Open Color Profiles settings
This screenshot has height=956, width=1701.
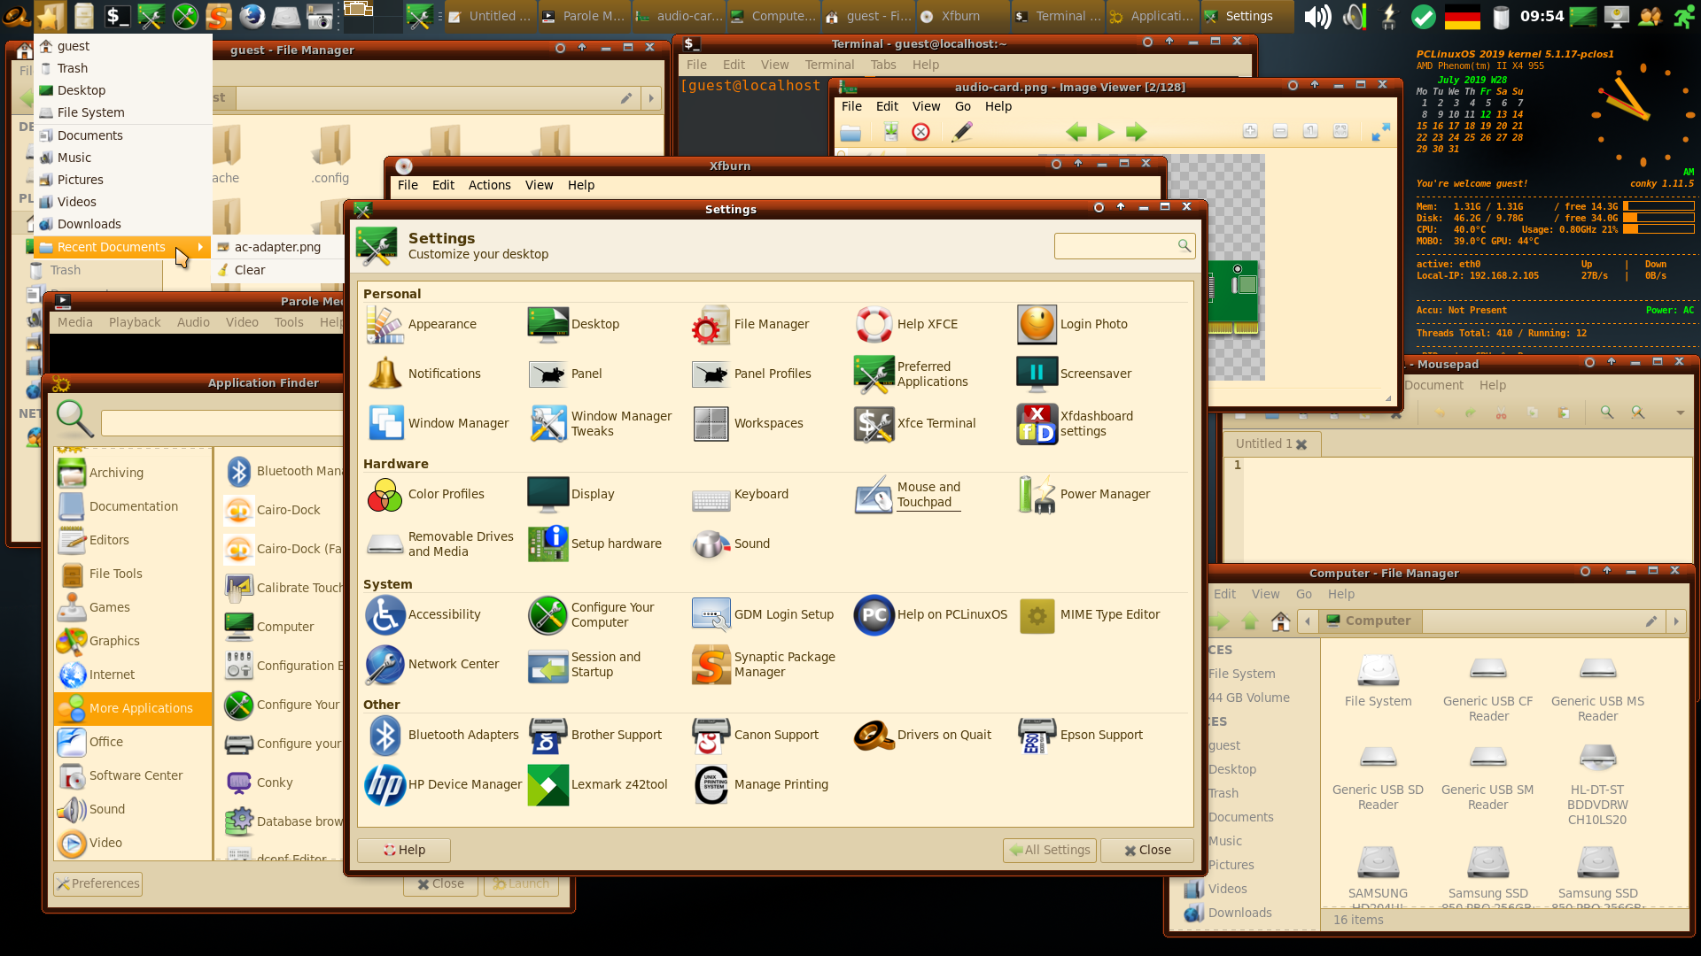[x=385, y=495]
